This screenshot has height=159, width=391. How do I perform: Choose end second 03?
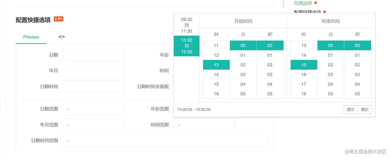(x=357, y=75)
